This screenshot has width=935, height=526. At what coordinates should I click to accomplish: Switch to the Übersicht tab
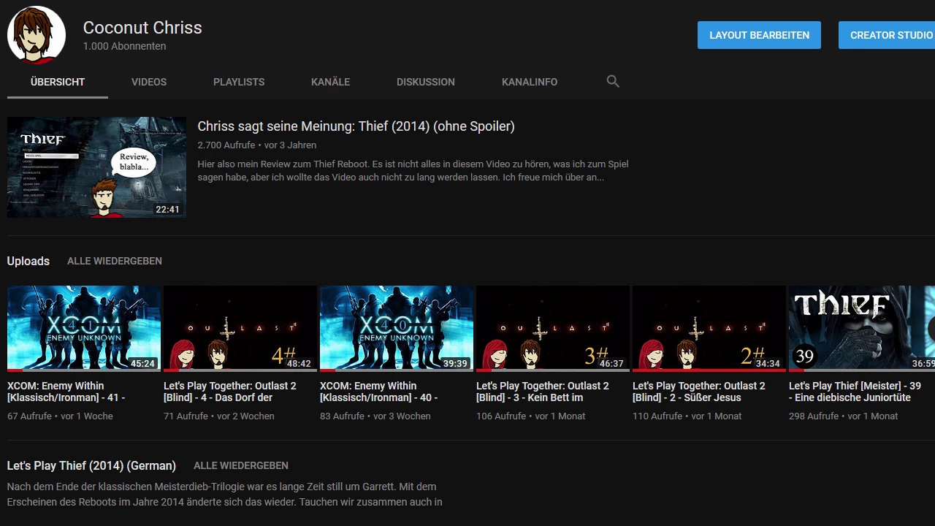coord(58,82)
